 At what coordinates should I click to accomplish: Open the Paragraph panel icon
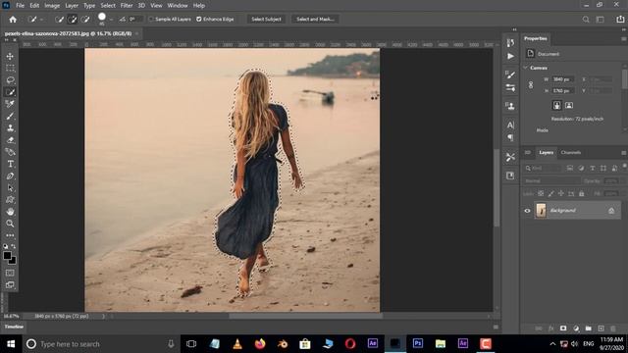pyautogui.click(x=510, y=137)
